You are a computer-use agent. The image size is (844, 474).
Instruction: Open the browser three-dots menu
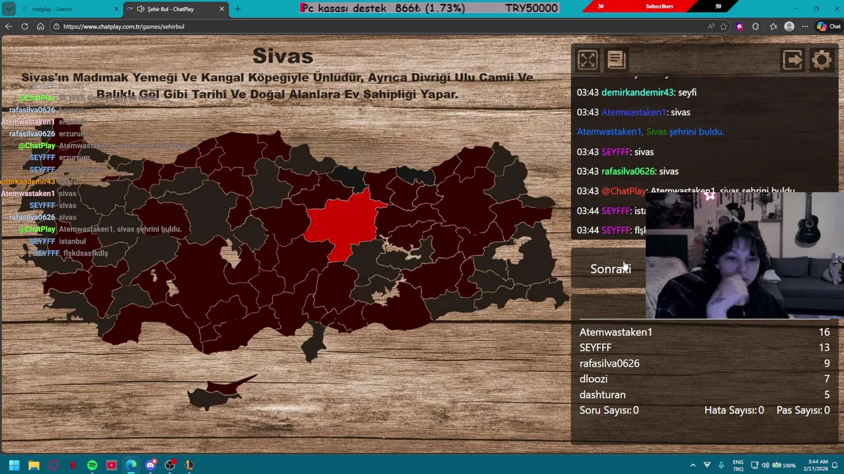[x=805, y=26]
